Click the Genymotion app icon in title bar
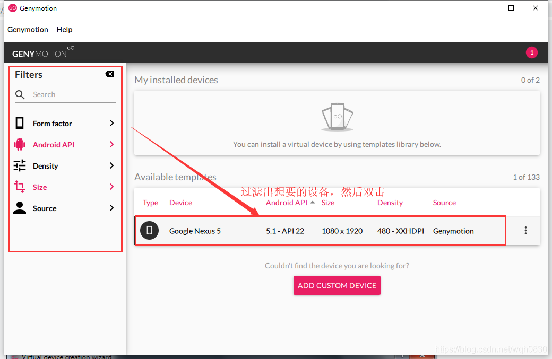This screenshot has width=552, height=359. (x=13, y=8)
